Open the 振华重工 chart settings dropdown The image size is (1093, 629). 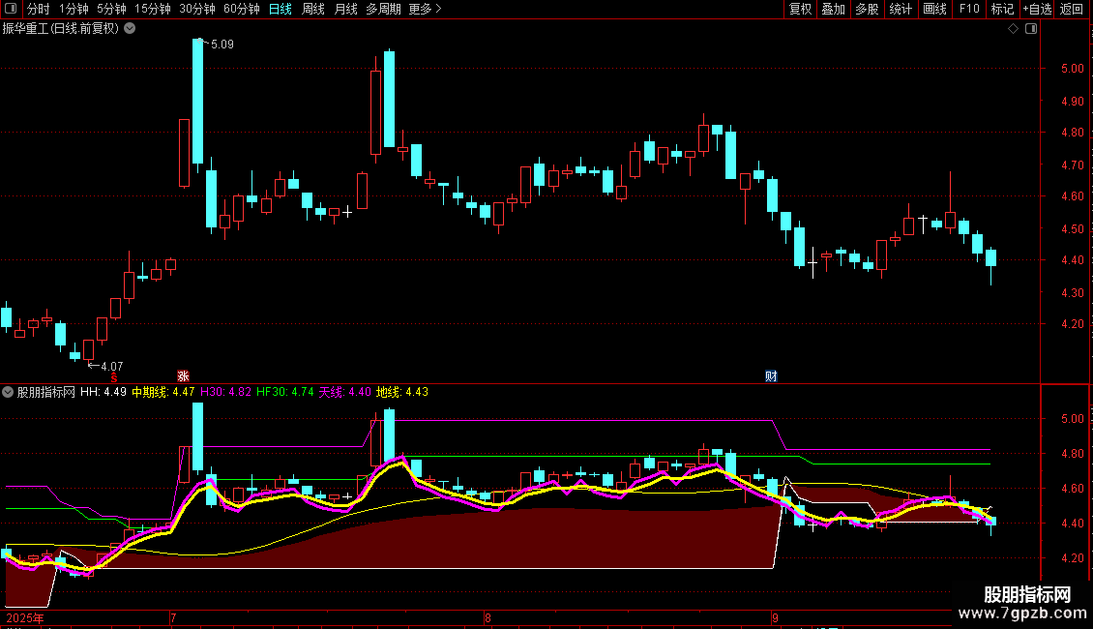coord(130,29)
